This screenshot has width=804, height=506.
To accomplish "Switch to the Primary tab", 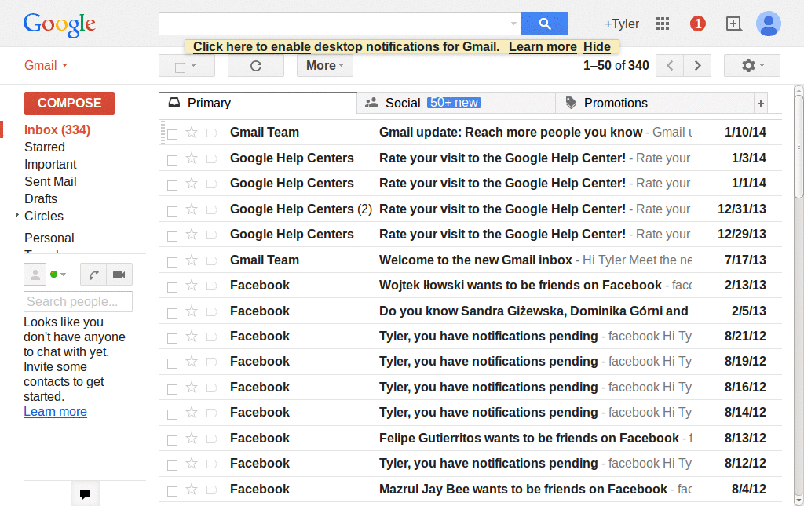I will coord(258,103).
